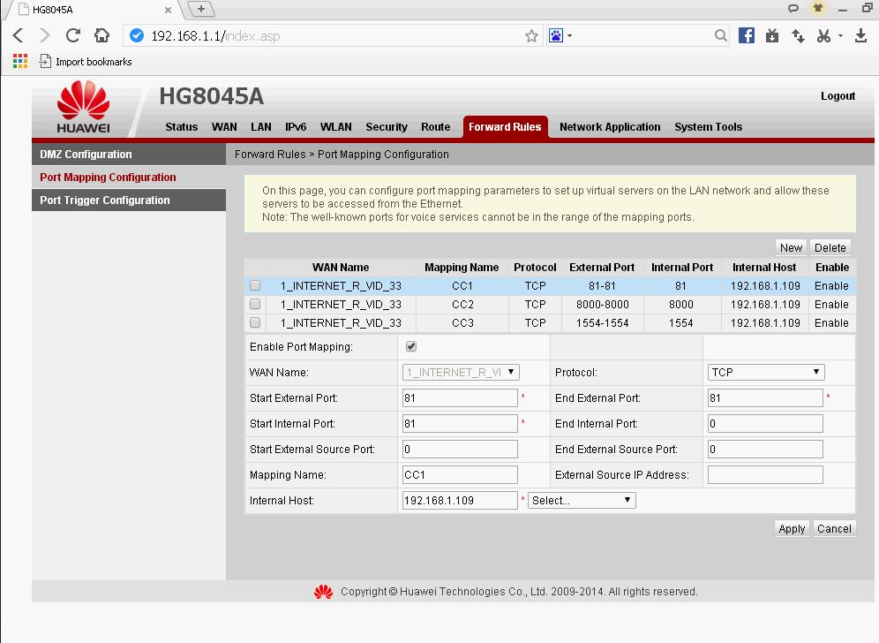Click the Huawei logo
Screen dimensions: 879x643
coord(84,107)
